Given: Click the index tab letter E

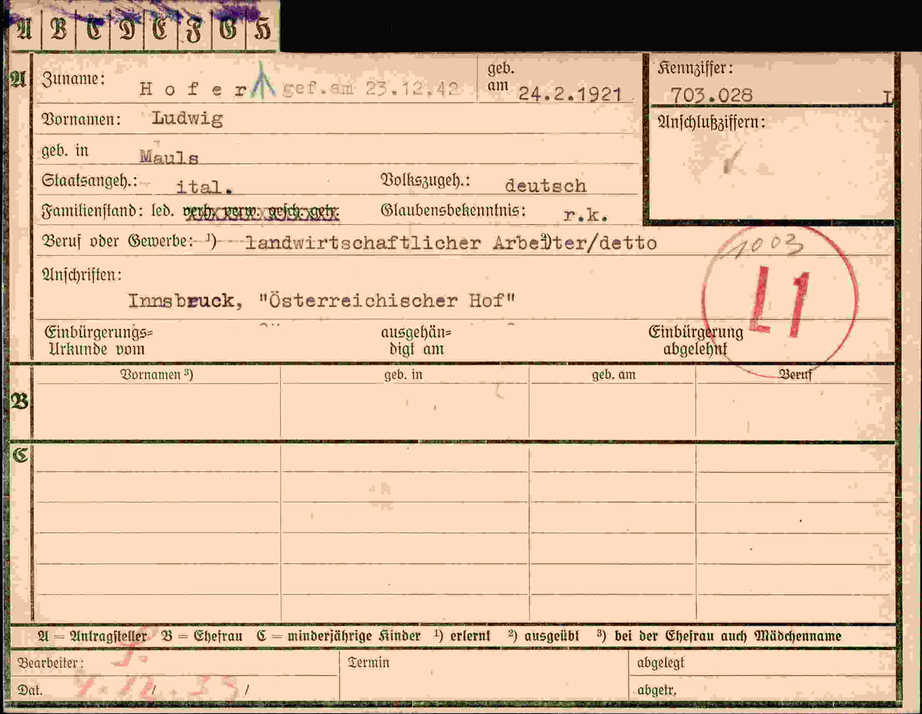Looking at the screenshot, I should (x=160, y=30).
